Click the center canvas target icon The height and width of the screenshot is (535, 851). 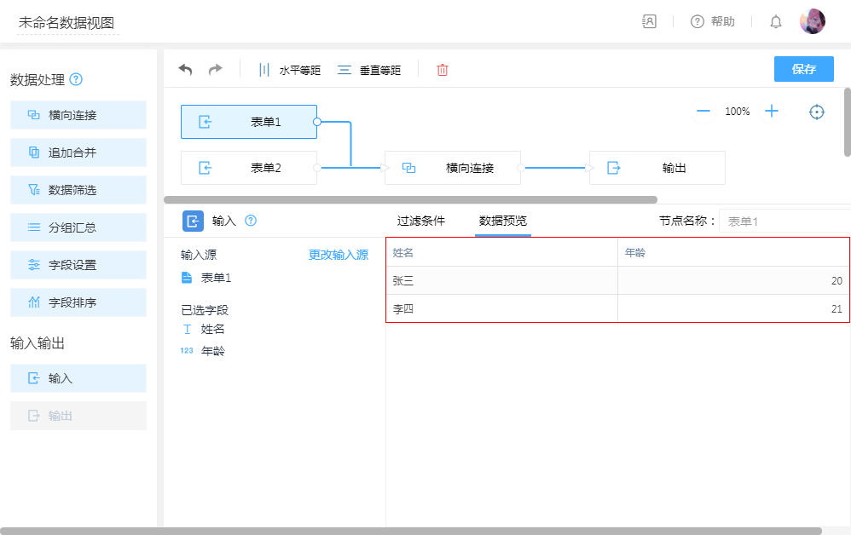[x=817, y=112]
